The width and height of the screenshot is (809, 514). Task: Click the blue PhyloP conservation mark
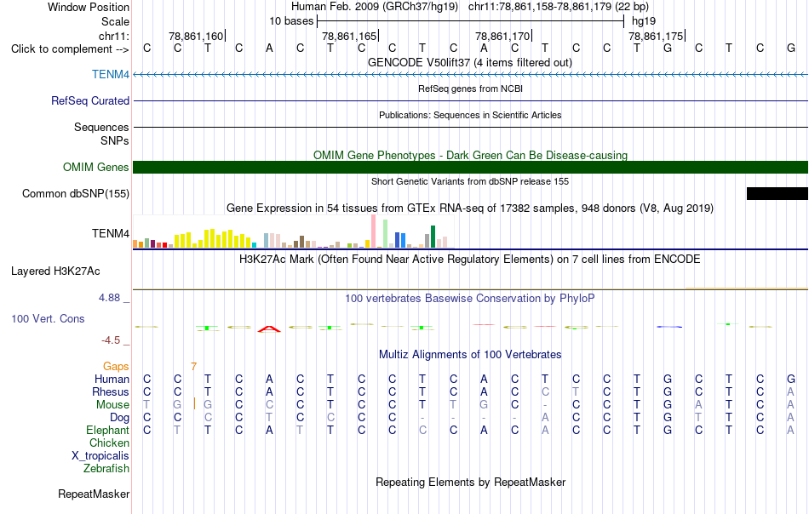click(x=669, y=327)
